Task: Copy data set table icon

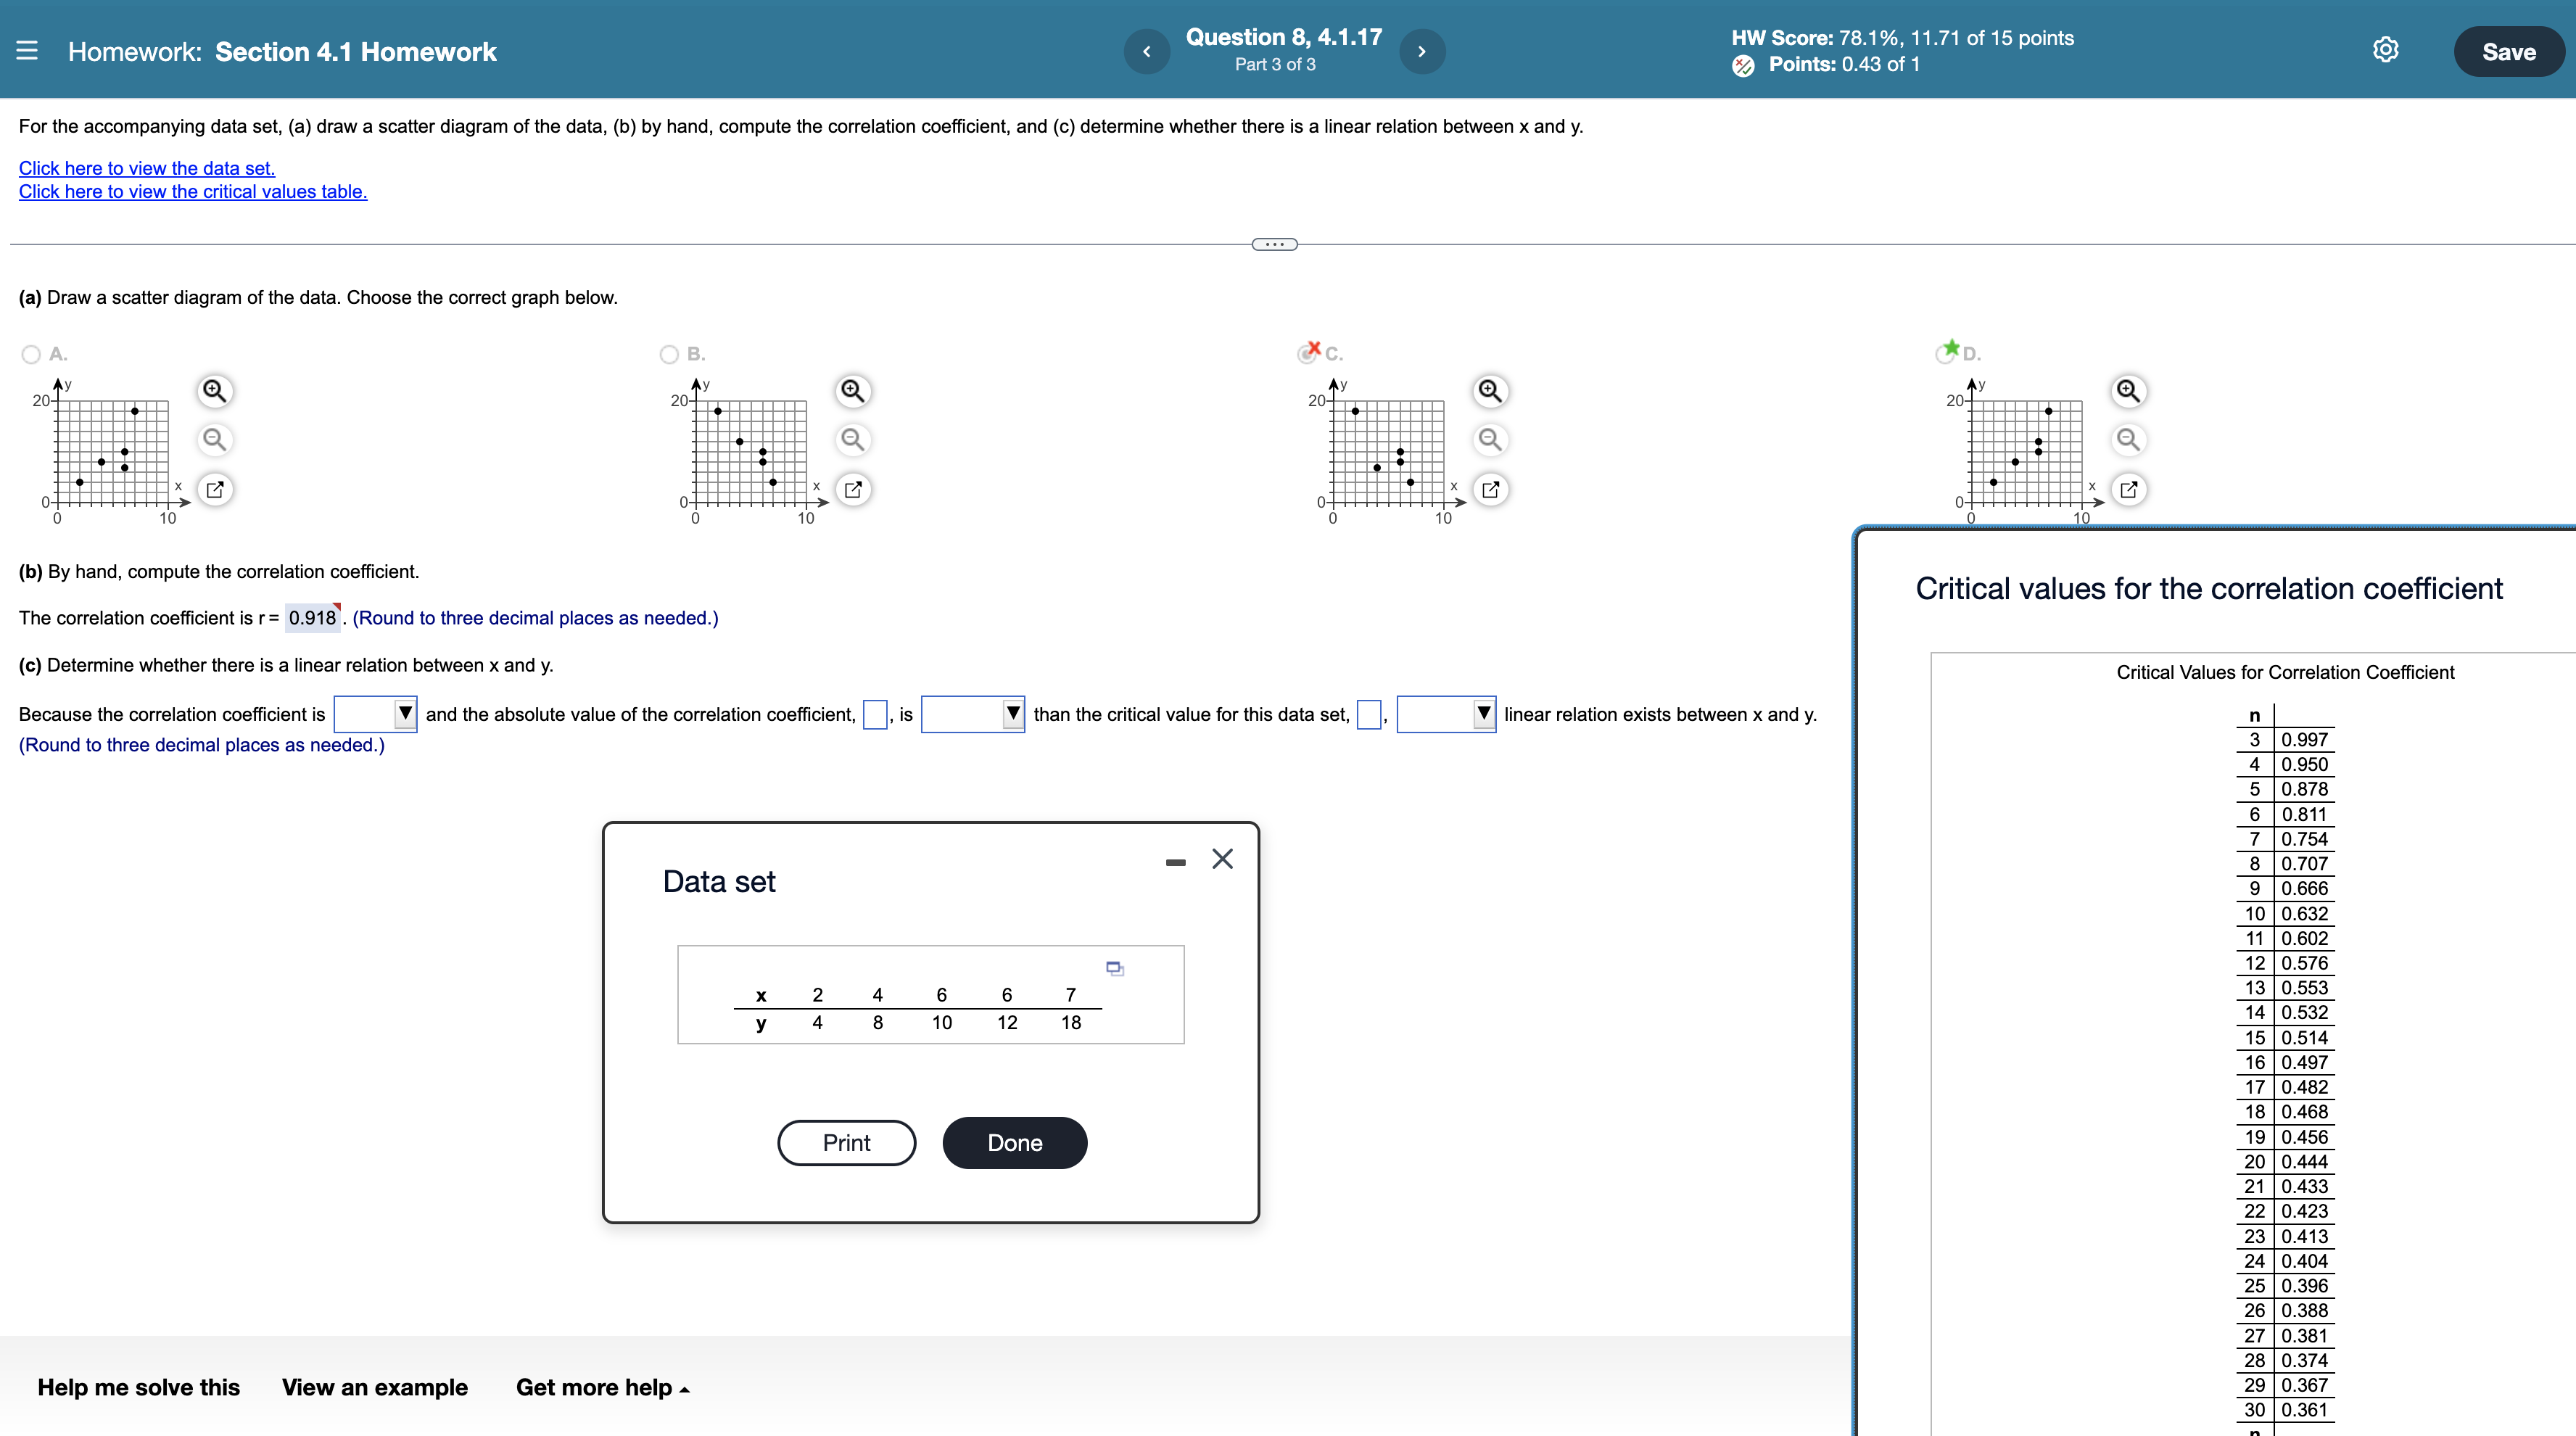Action: (x=1115, y=968)
